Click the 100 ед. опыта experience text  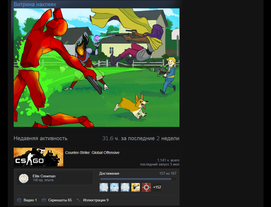click(x=43, y=180)
